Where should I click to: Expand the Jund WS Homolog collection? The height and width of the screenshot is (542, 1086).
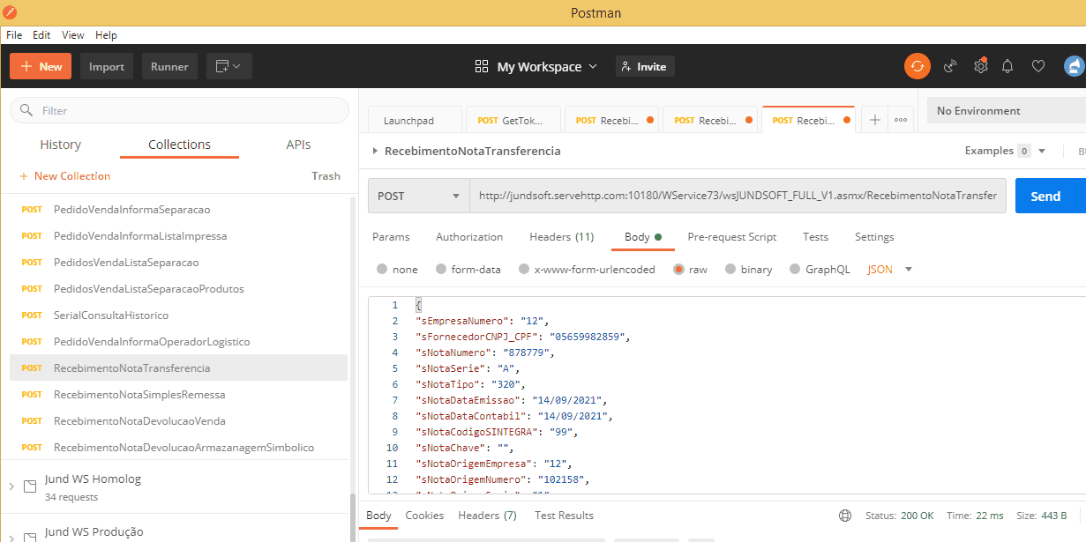11,486
